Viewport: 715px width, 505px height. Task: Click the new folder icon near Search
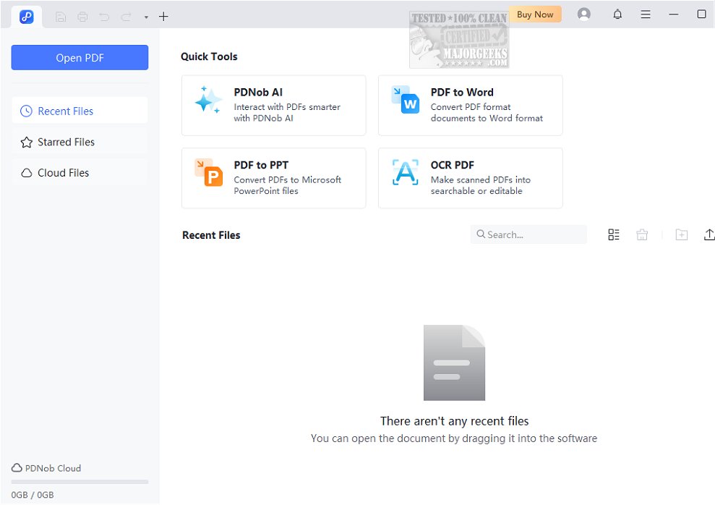tap(681, 234)
